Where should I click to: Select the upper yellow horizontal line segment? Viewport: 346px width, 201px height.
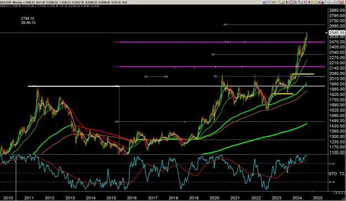point(303,74)
